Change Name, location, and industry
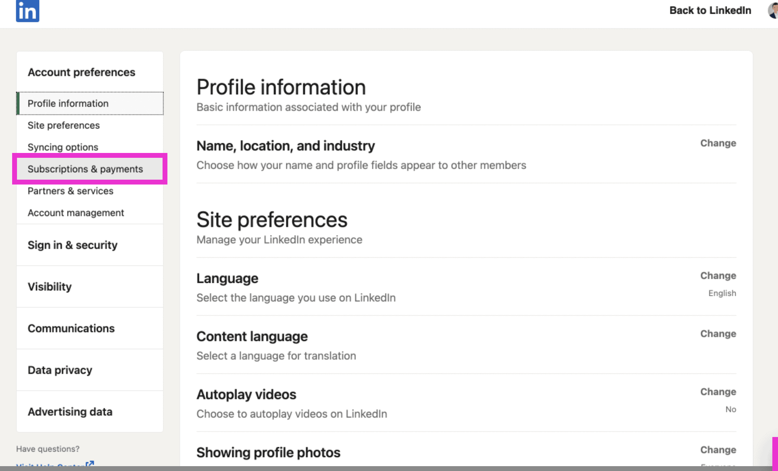Image resolution: width=778 pixels, height=471 pixels. tap(718, 143)
